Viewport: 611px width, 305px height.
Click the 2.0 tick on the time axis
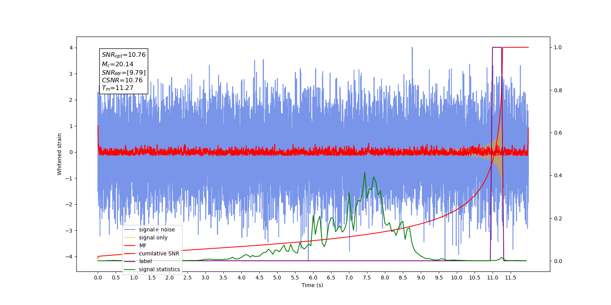tap(170, 278)
